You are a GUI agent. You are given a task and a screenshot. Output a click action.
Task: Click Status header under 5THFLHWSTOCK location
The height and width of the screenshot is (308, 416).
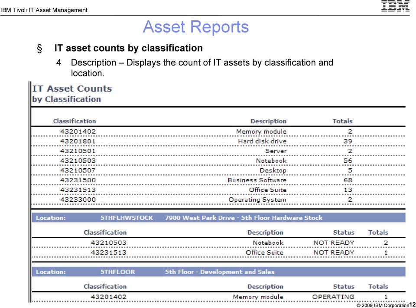[344, 233]
